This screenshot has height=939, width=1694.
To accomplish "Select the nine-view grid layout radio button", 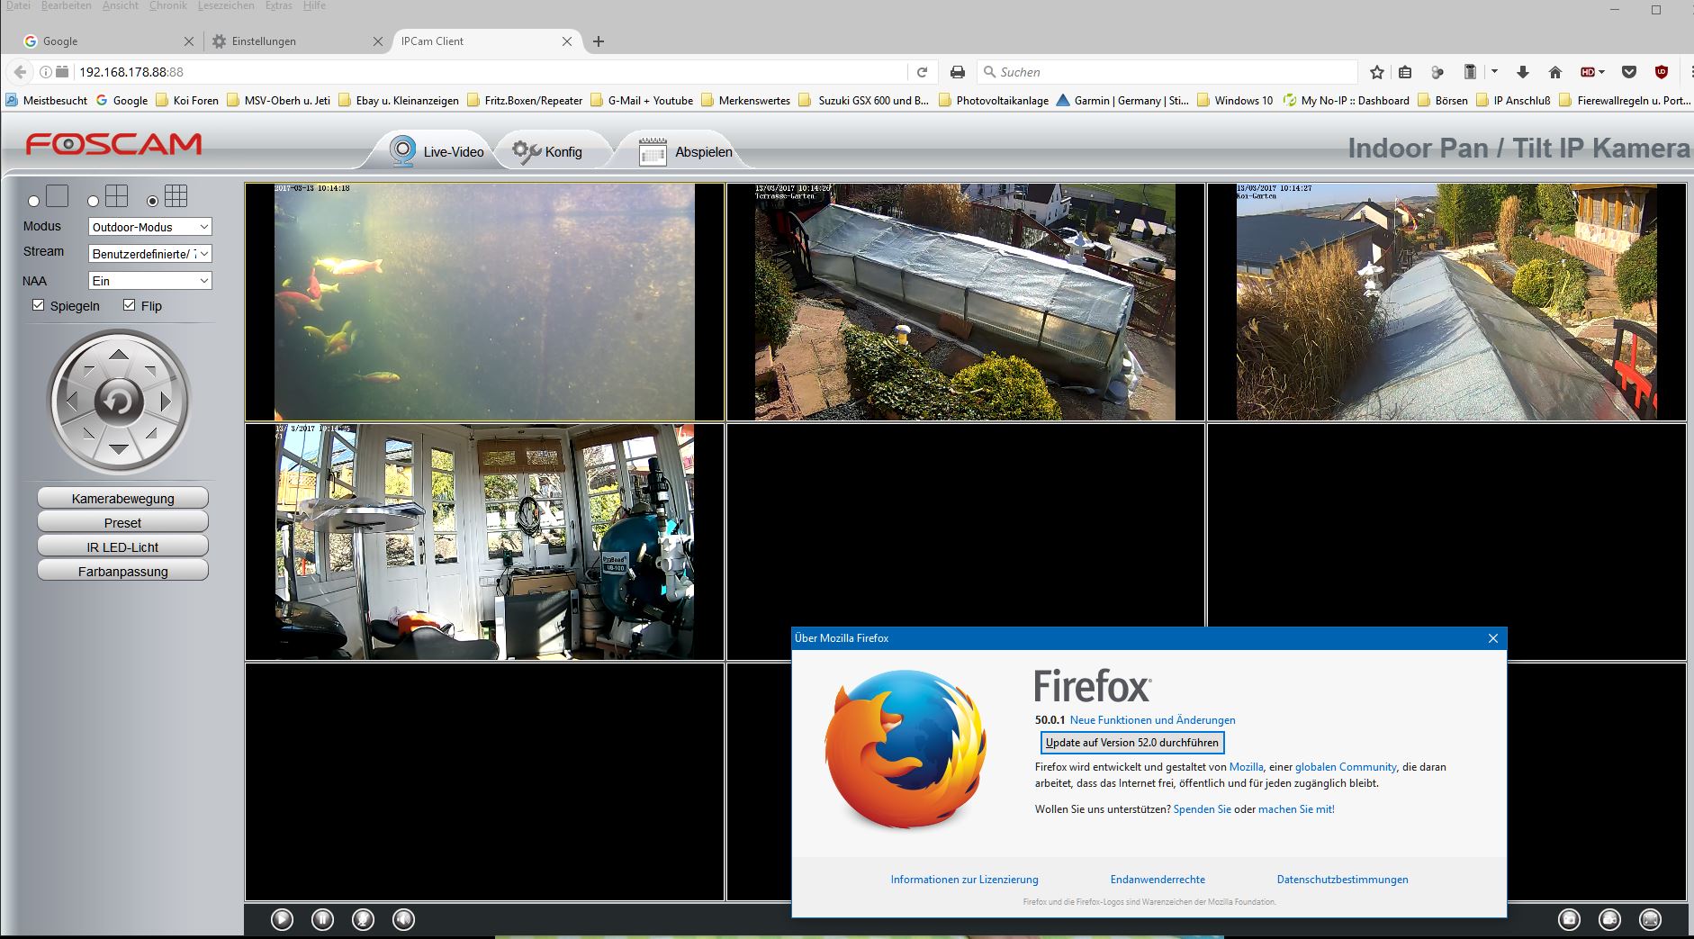I will coord(152,202).
